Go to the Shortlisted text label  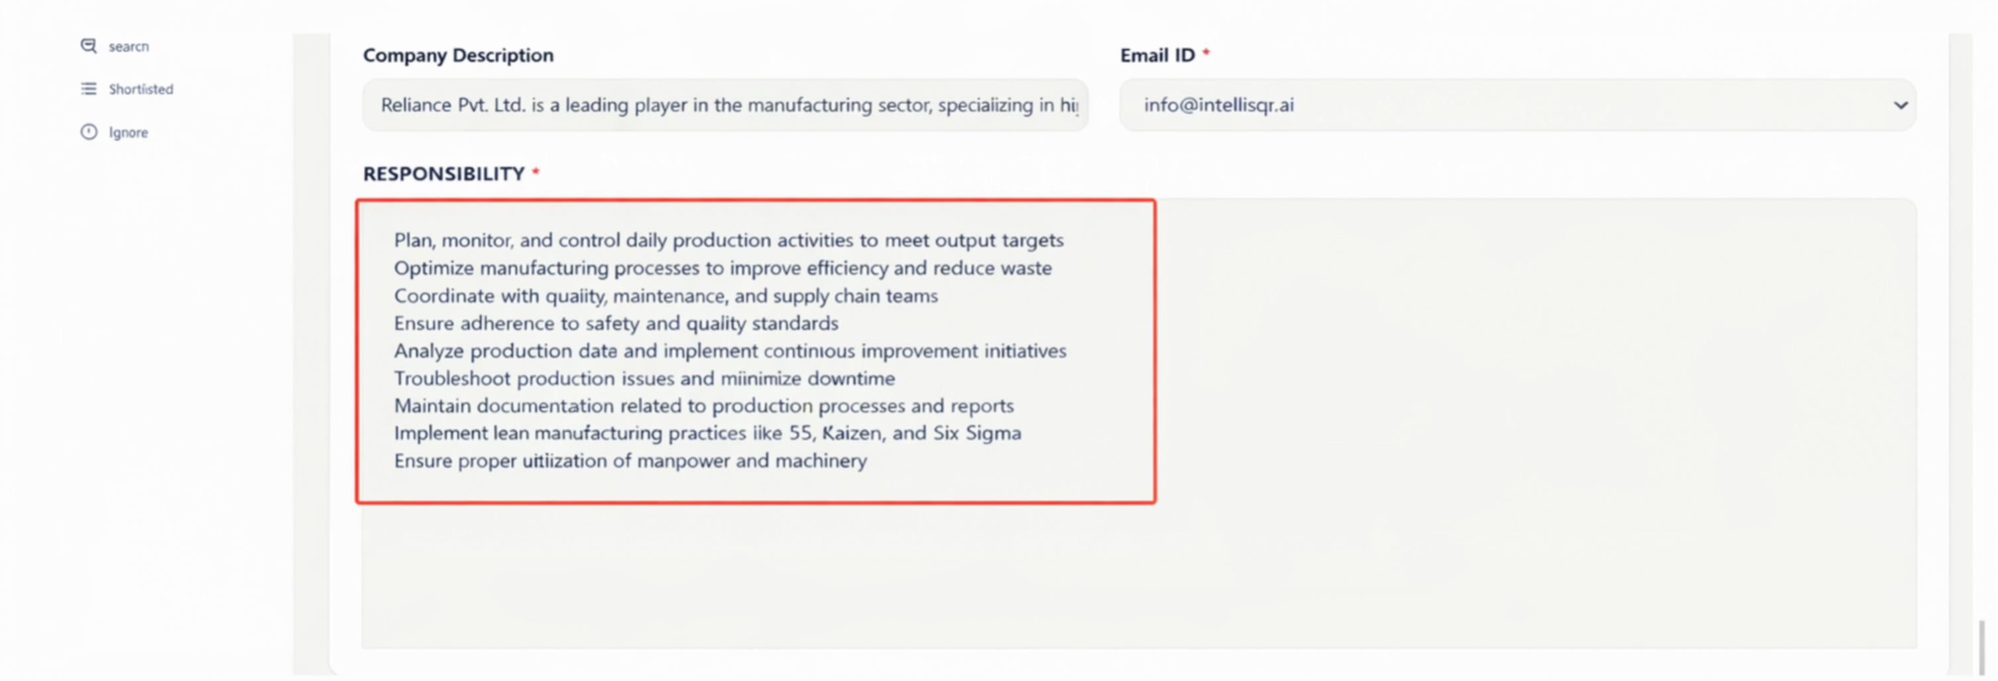[x=141, y=89]
